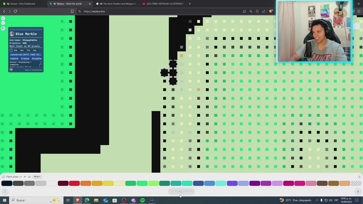This screenshot has height=204, width=363.
Task: Close the Wplace tab
Action: 90,4
